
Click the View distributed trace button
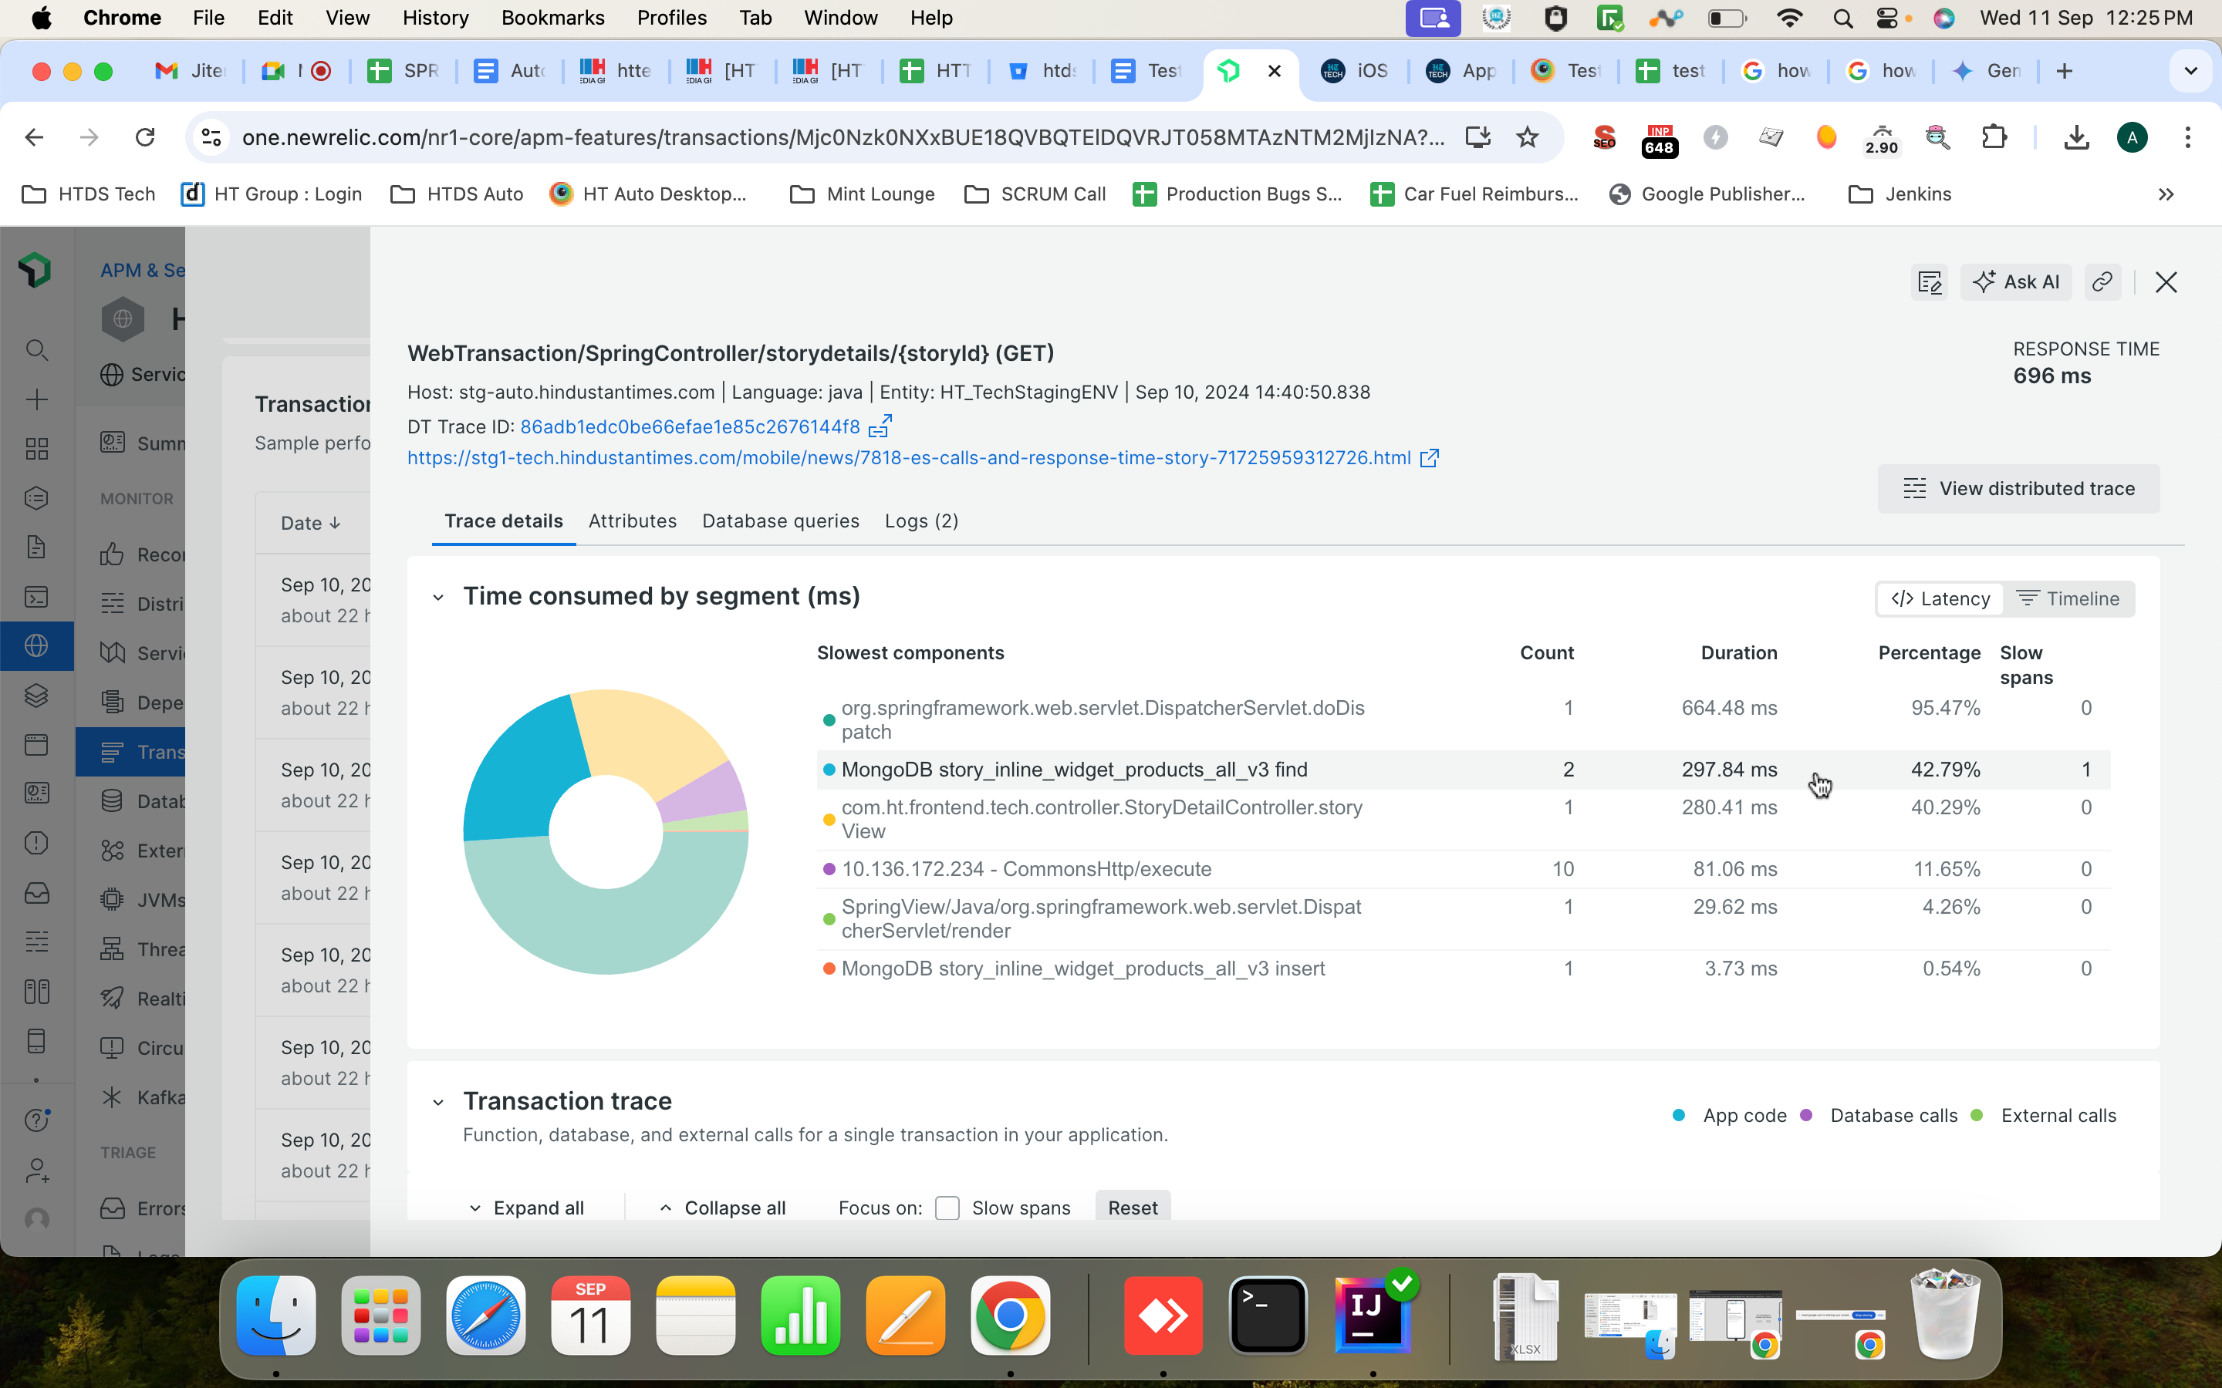point(2018,488)
